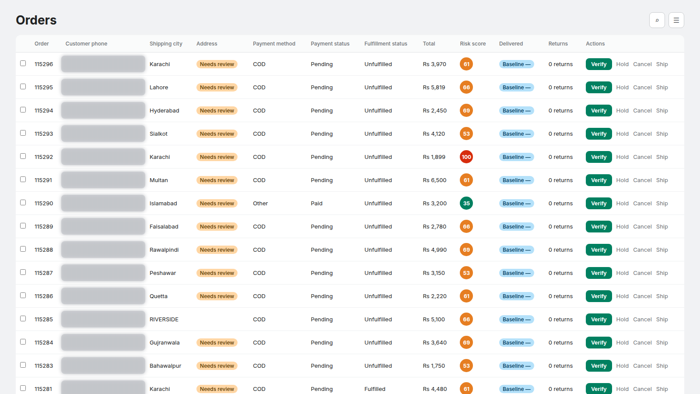This screenshot has width=700, height=394.
Task: Sort by the Total column header
Action: pos(429,44)
